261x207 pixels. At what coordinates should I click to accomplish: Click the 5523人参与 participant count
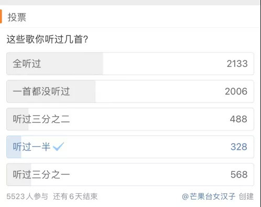pos(27,196)
